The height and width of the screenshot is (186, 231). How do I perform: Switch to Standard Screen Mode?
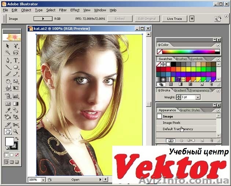pos(6,162)
